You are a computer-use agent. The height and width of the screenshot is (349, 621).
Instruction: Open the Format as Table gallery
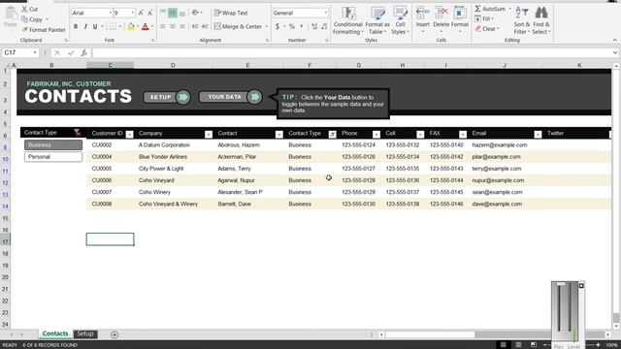[377, 21]
